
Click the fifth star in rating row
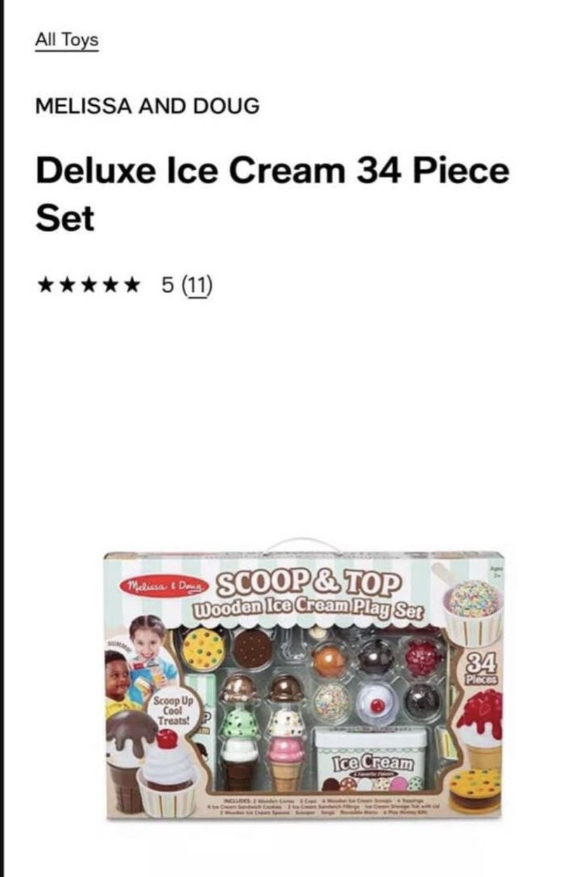point(131,285)
